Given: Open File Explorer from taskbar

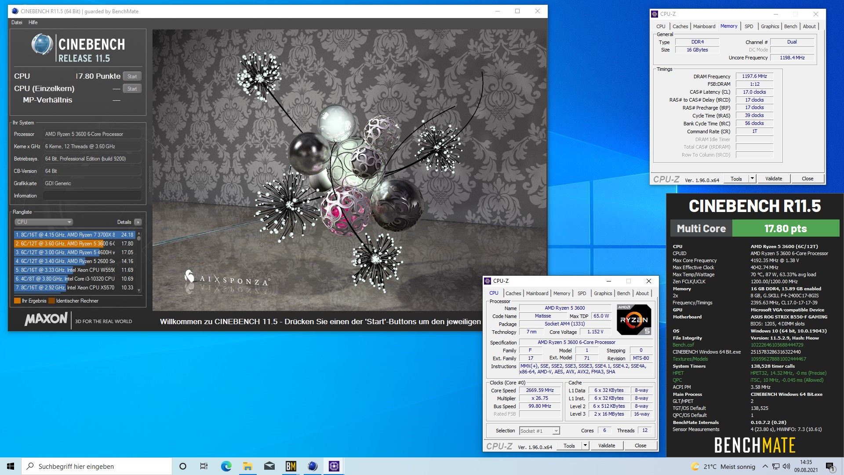Looking at the screenshot, I should click(x=247, y=466).
